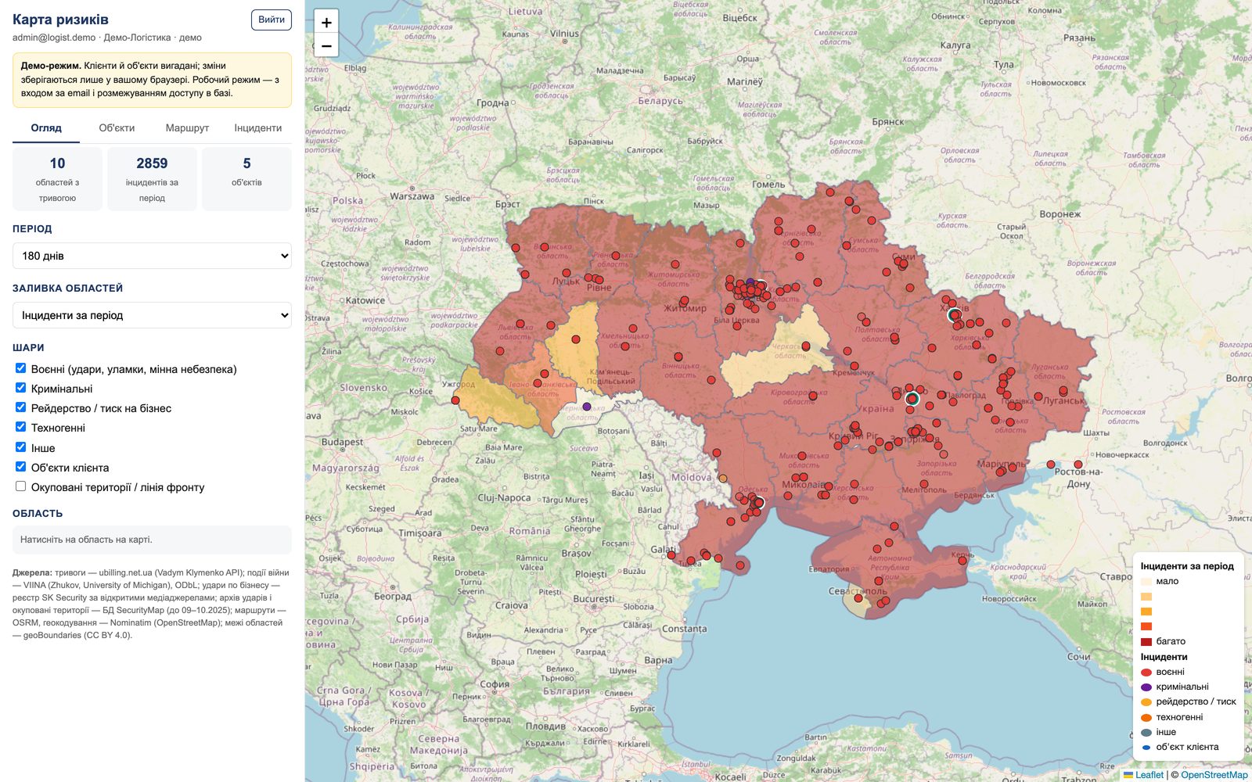This screenshot has height=782, width=1252.
Task: Click the orange marker near the Moldova label
Action: point(722,479)
